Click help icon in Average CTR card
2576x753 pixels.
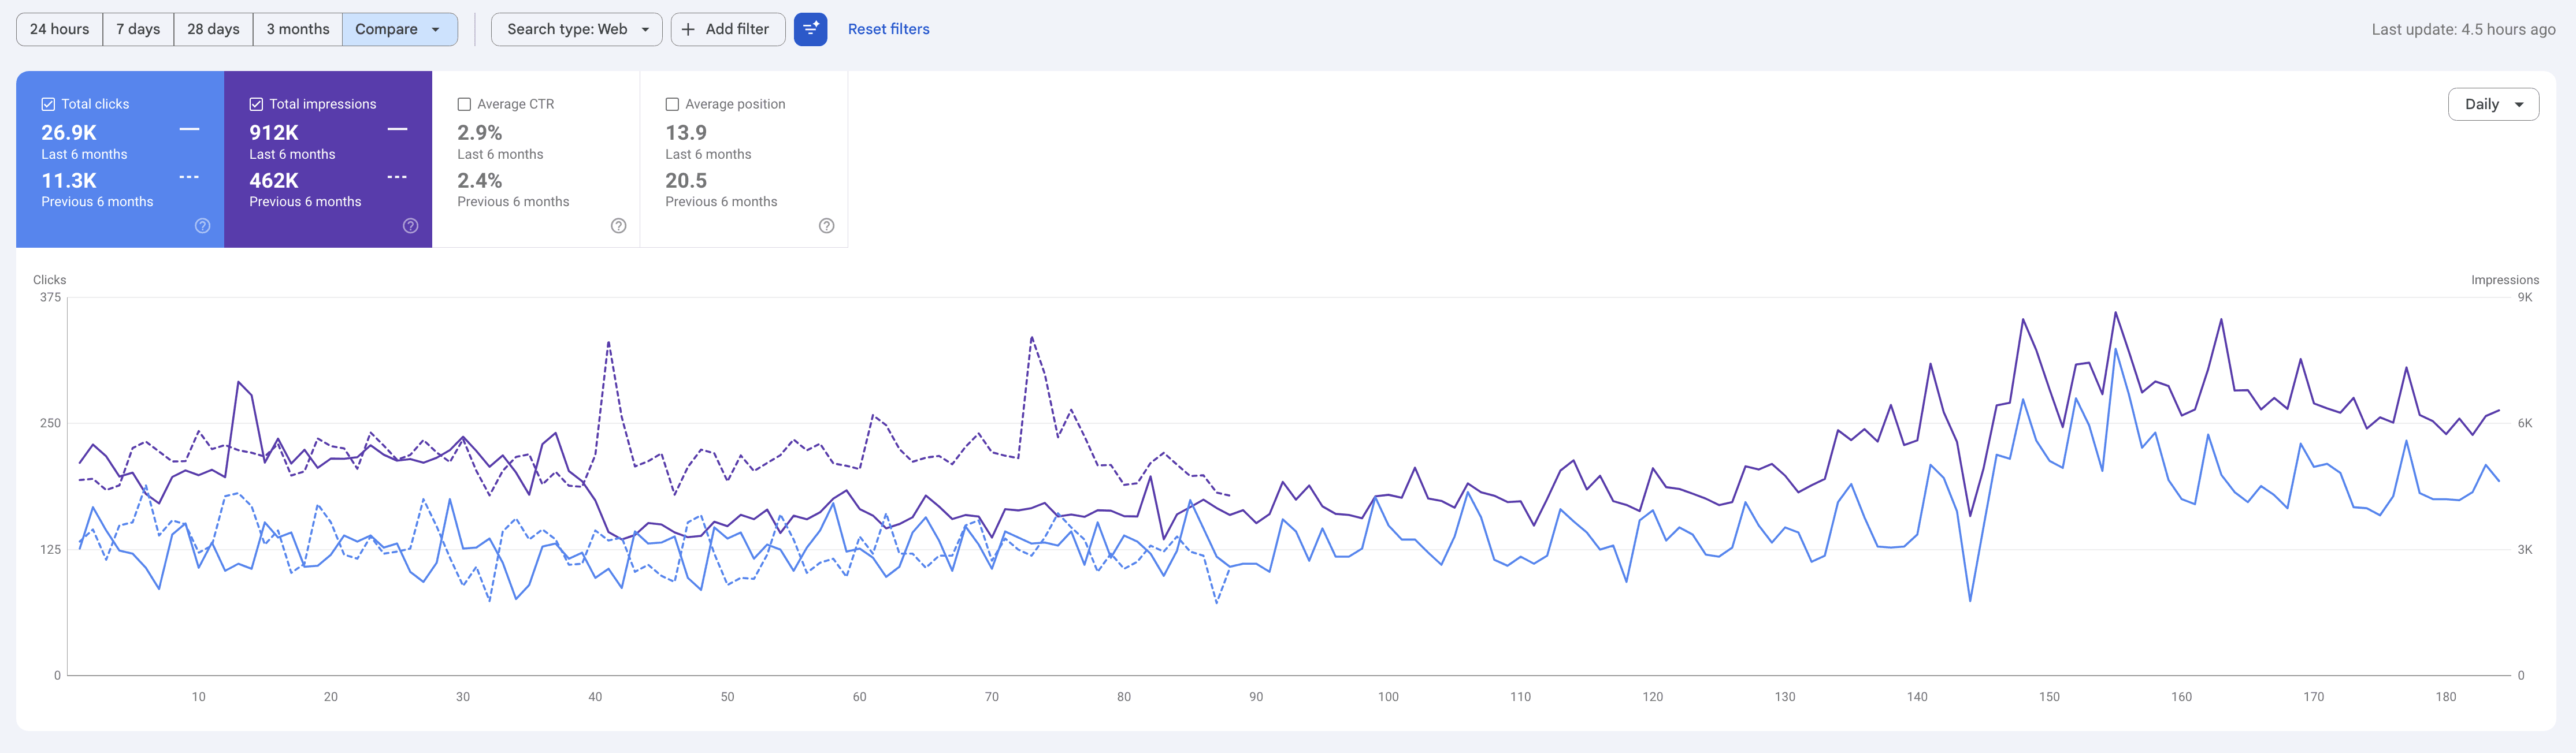[619, 226]
